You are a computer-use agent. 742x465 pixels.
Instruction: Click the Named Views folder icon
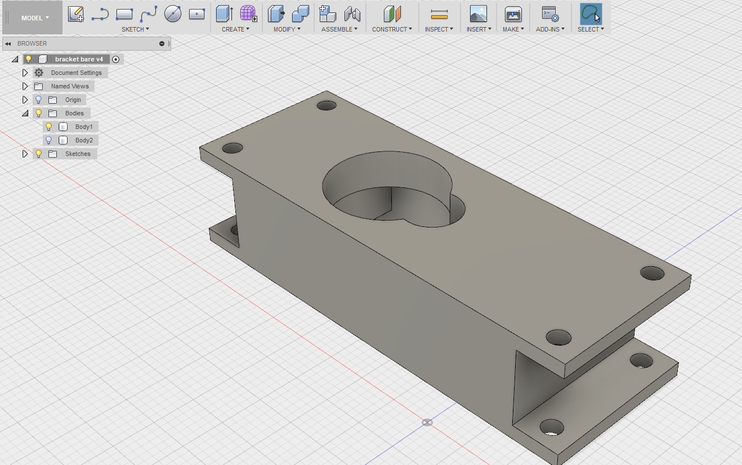tap(39, 86)
